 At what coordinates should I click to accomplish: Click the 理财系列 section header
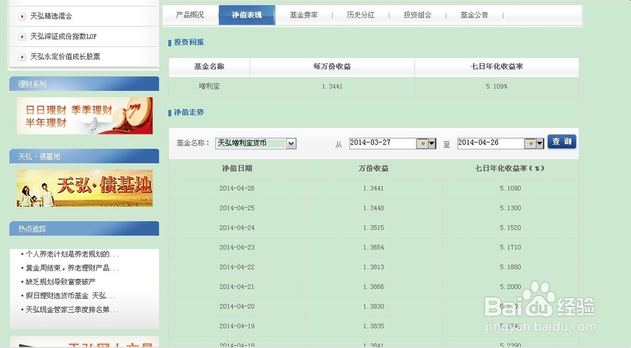(84, 84)
